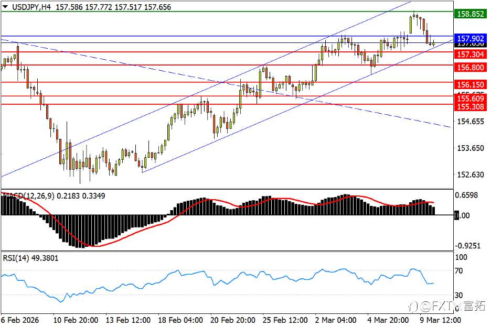The image size is (491, 327).
Task: Click the 18 Feb 04:00 time label
Action: tap(180, 320)
